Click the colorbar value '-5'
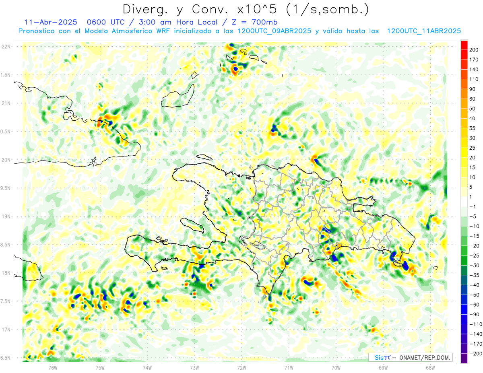 (473, 216)
